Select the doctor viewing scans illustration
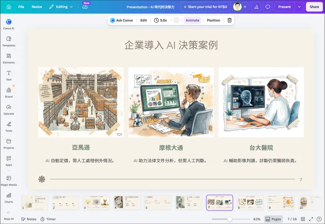 tap(261, 102)
